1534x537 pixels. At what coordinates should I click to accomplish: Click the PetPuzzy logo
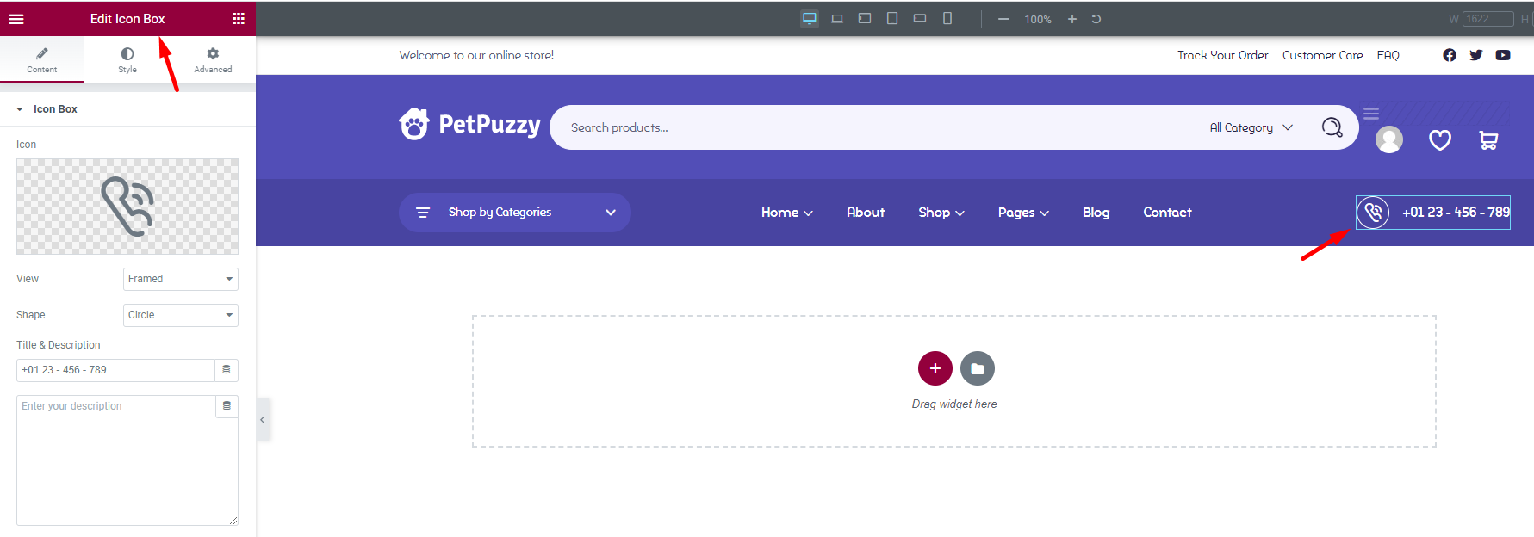click(469, 125)
